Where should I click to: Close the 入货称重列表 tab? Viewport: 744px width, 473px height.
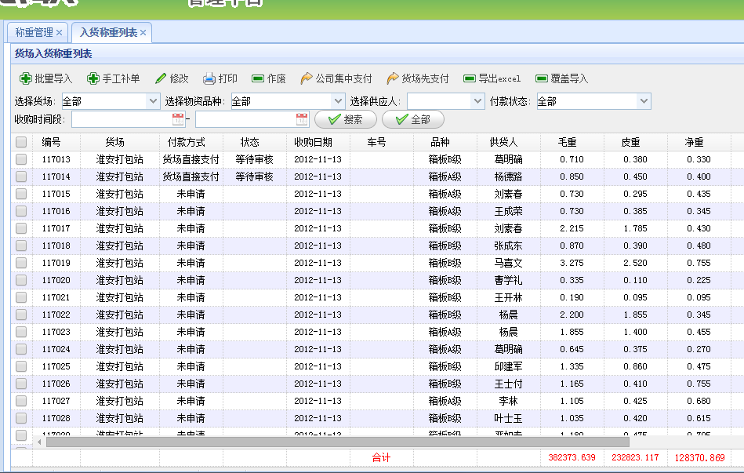click(143, 33)
